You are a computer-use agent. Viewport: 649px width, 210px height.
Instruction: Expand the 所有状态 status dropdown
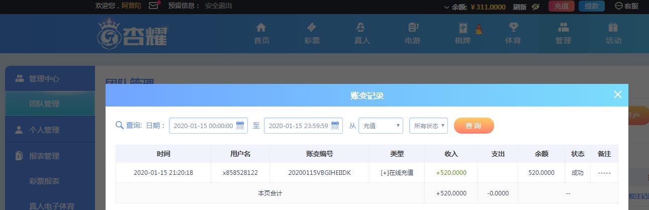(428, 126)
